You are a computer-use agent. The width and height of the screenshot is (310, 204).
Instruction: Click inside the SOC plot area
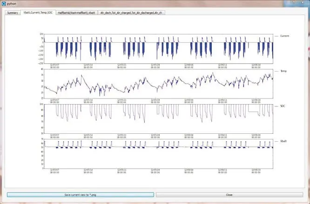[159, 119]
